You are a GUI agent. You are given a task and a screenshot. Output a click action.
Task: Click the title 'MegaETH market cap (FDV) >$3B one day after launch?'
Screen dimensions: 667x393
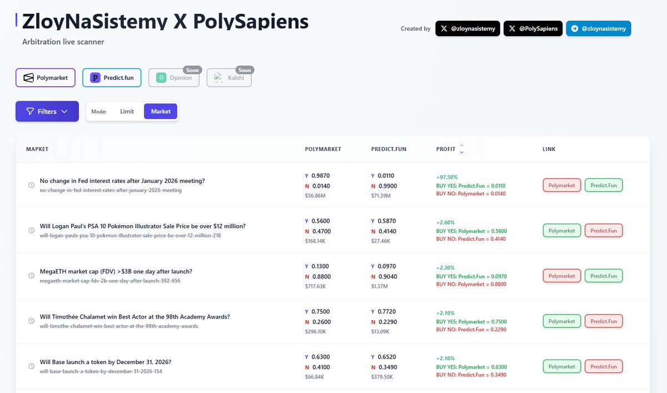116,271
